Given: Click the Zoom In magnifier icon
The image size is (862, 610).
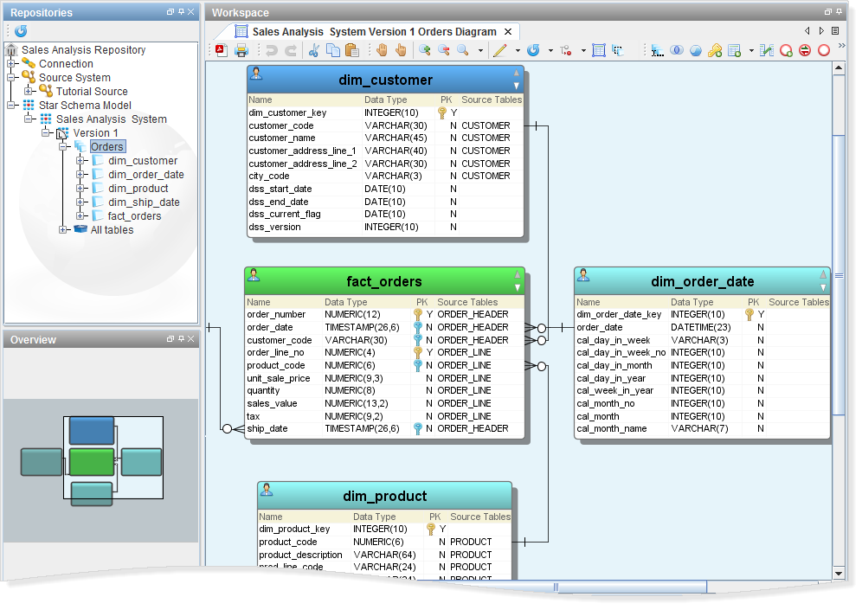Looking at the screenshot, I should click(424, 51).
